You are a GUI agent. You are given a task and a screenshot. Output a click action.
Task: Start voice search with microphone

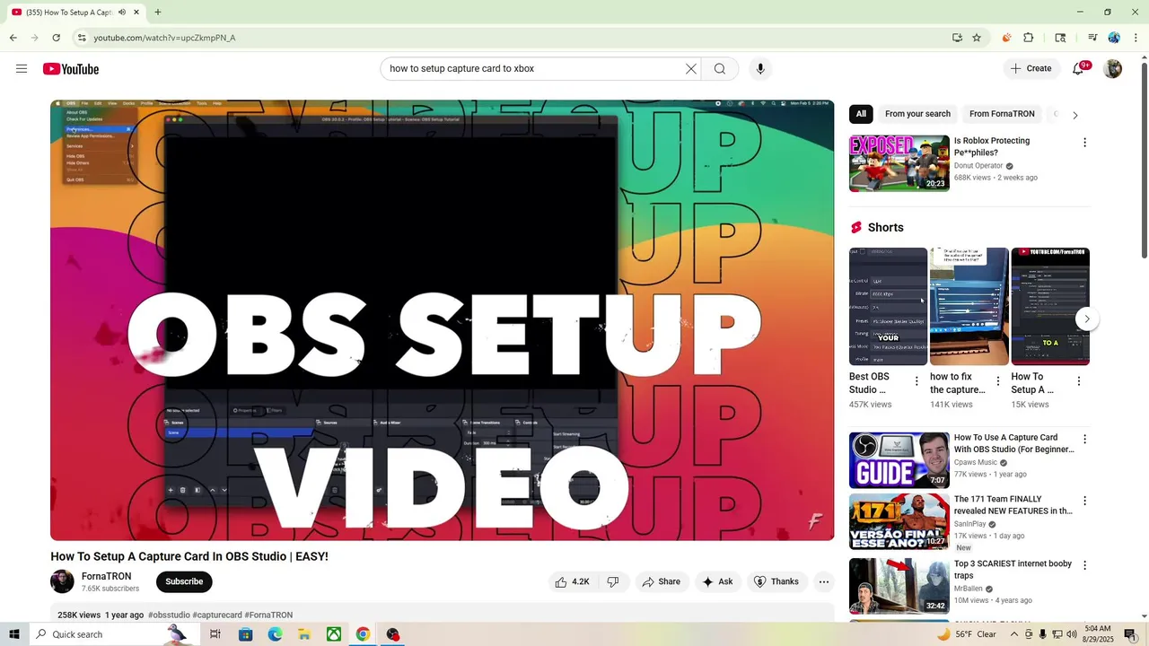[760, 69]
